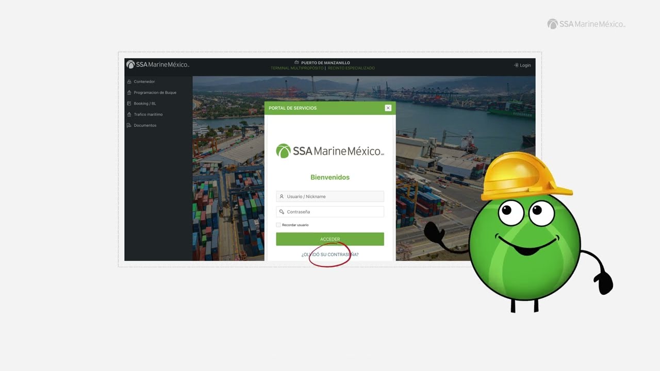The image size is (660, 371).
Task: Click the SSA Marine México header logo
Action: [158, 64]
